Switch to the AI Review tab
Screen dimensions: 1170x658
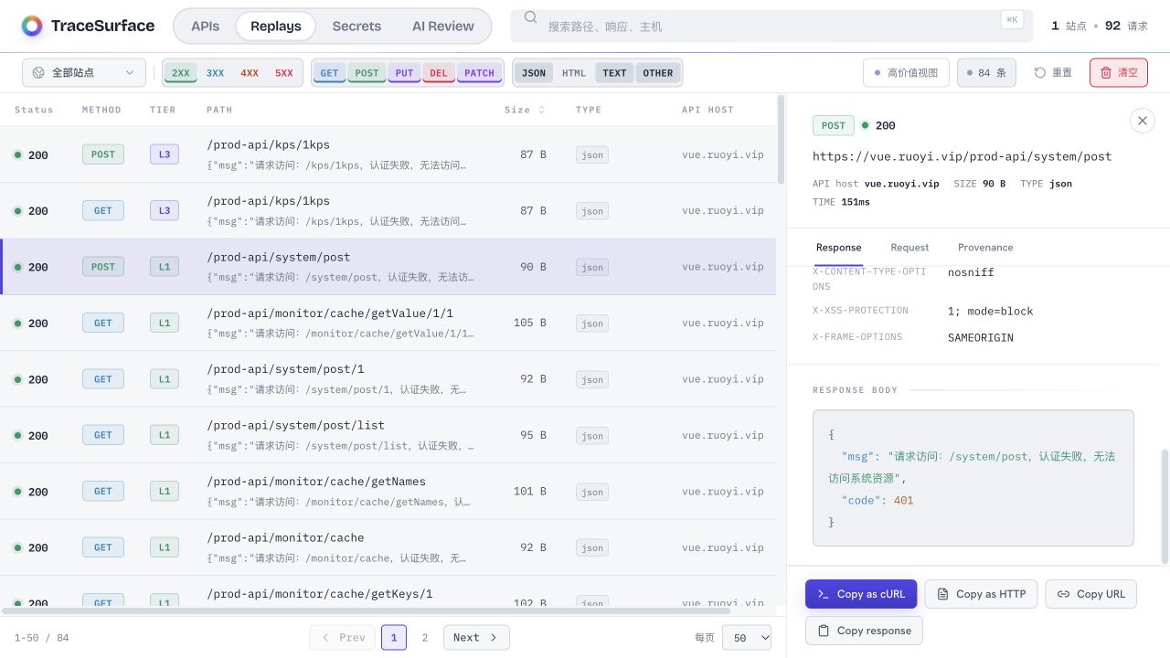(443, 26)
